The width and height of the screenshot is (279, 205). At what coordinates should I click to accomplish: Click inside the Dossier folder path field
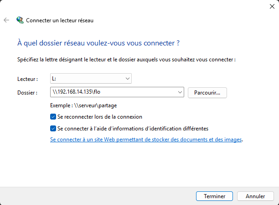[x=114, y=93]
